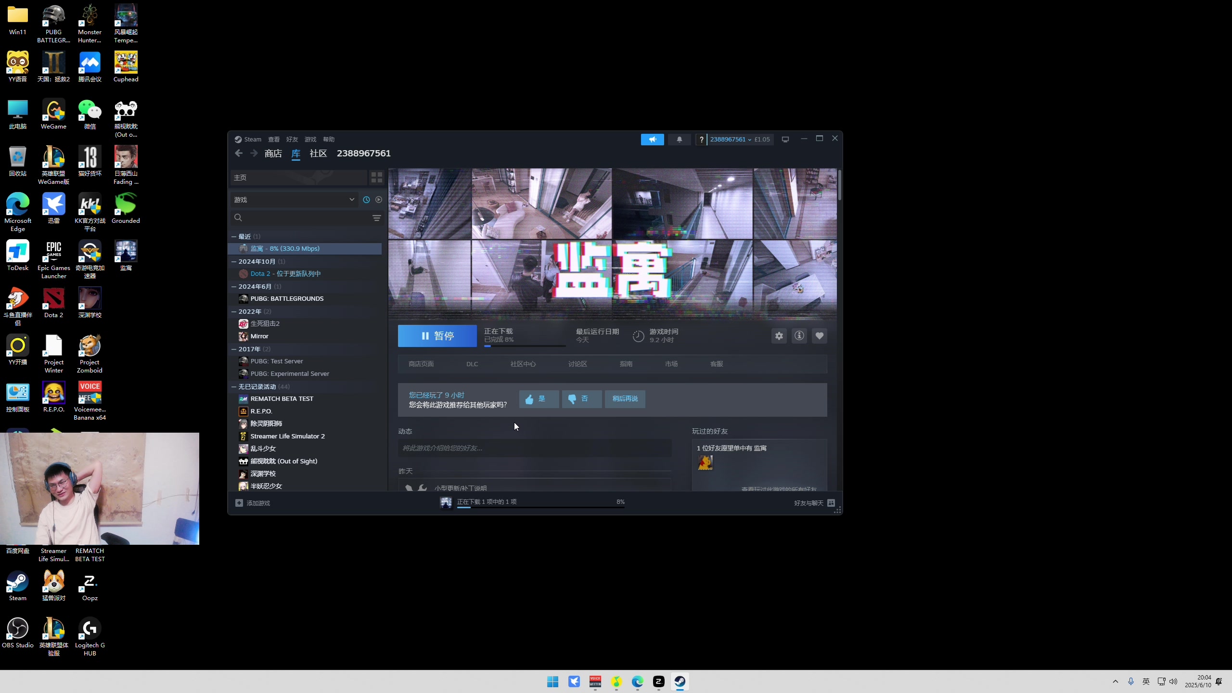Open the 游戏 menu

(x=310, y=140)
